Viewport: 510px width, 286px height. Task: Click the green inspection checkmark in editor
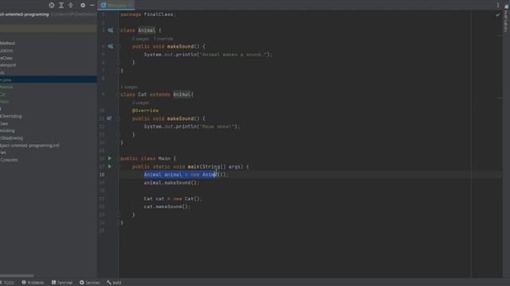pos(498,14)
